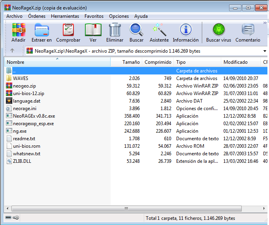This screenshot has width=269, height=225.
Task: Click the scroll left arrow
Action: (x=8, y=208)
